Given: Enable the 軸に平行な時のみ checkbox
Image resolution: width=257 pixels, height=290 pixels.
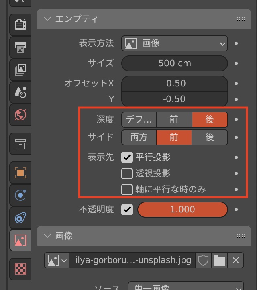Looking at the screenshot, I should click(x=127, y=189).
